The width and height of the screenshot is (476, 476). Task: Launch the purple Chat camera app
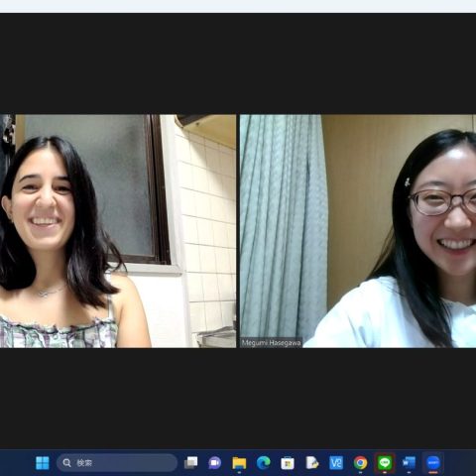click(215, 463)
